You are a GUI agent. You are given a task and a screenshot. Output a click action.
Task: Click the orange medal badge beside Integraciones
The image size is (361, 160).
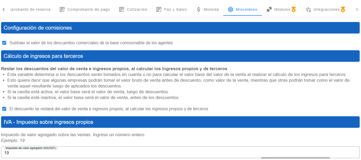343,9
